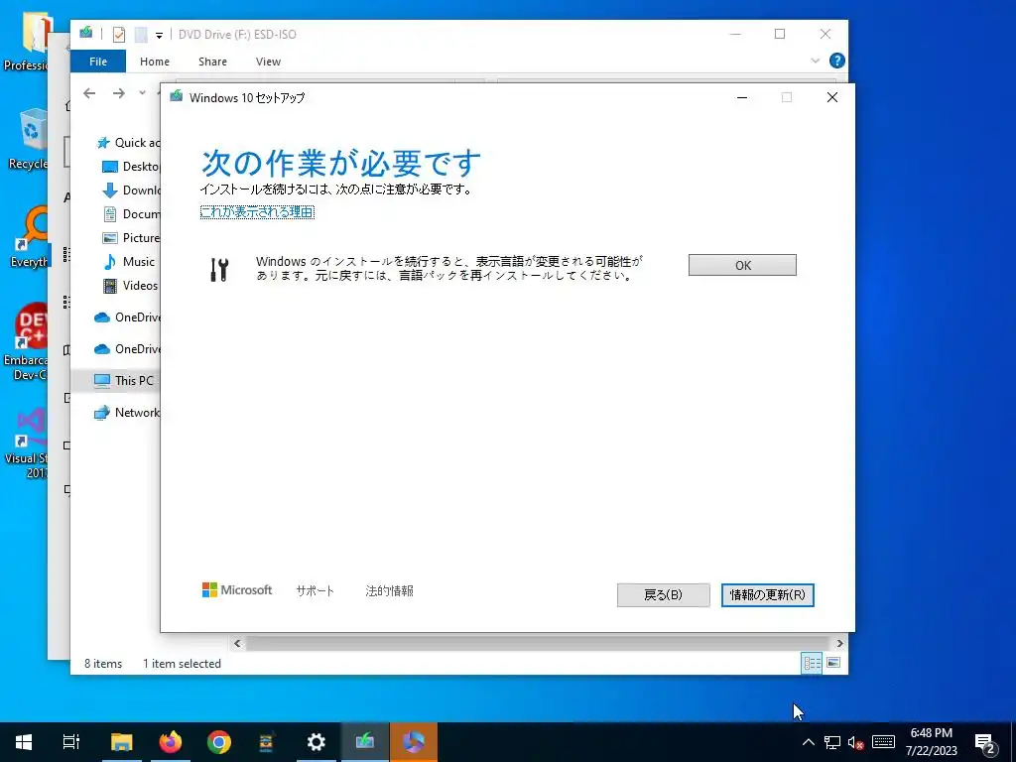Select the first OneDrive sidebar entry
Image resolution: width=1016 pixels, height=762 pixels.
[127, 317]
